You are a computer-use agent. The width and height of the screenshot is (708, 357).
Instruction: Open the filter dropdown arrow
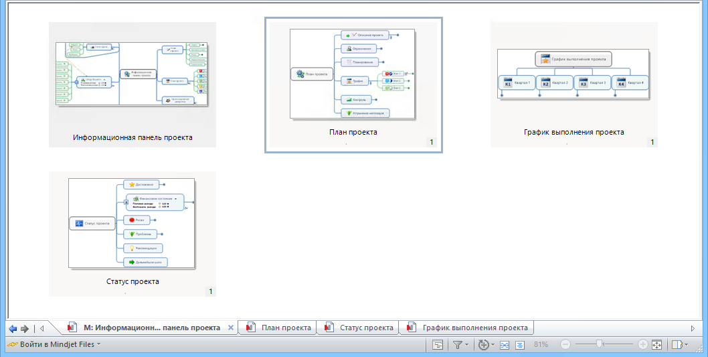[x=467, y=345]
